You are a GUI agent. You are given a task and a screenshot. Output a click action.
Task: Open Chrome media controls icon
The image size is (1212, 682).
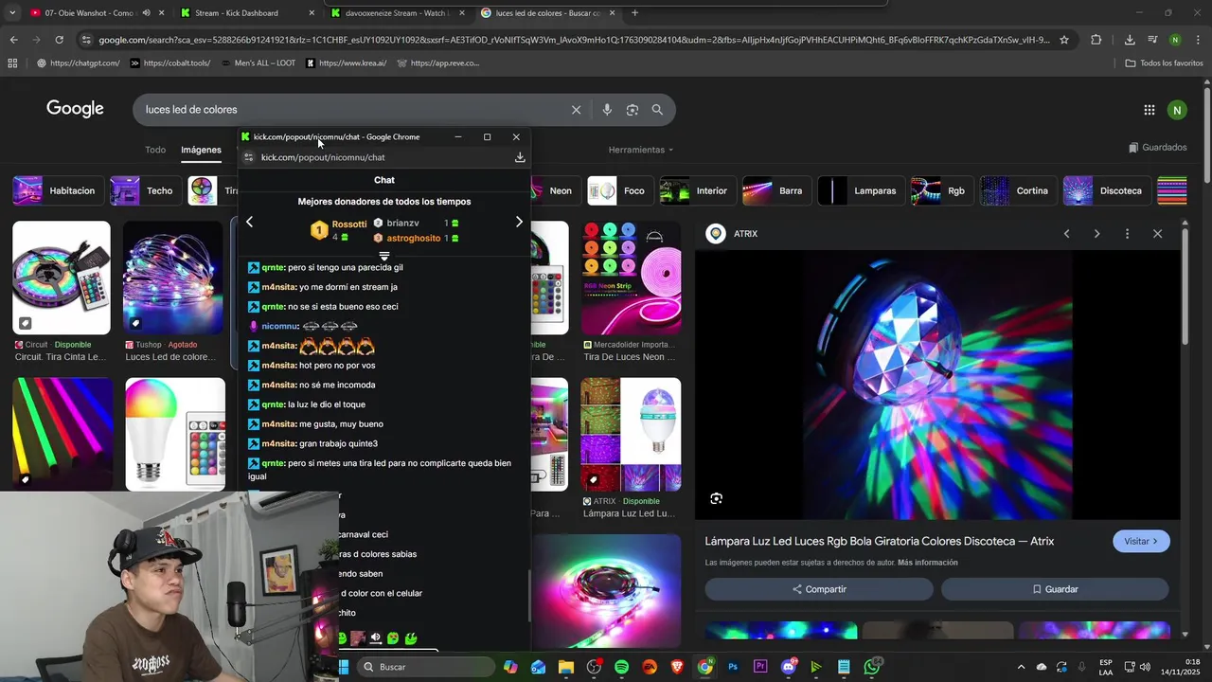tap(1152, 40)
